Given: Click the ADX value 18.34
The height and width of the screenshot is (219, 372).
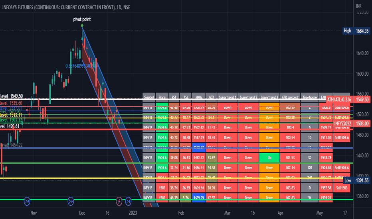Looking at the screenshot, I should pyautogui.click(x=211, y=137).
